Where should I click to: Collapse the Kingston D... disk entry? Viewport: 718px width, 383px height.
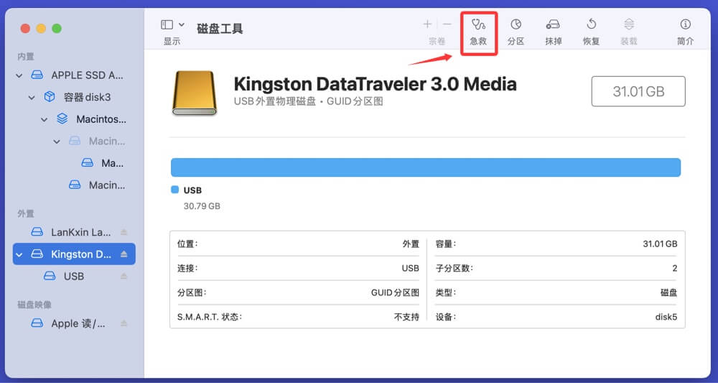pos(19,254)
